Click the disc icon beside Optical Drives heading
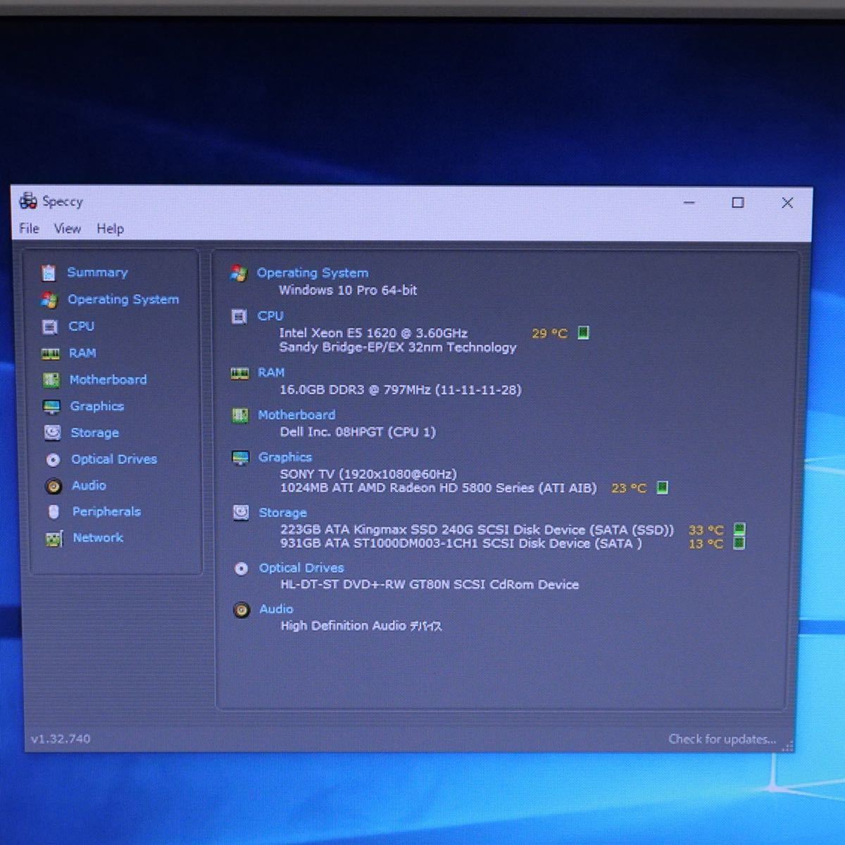Screen dimensions: 845x845 click(x=242, y=568)
